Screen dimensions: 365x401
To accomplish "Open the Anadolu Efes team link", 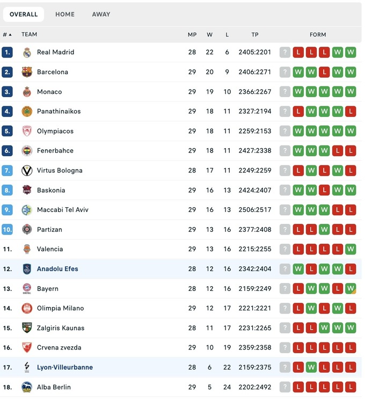I will click(x=57, y=269).
